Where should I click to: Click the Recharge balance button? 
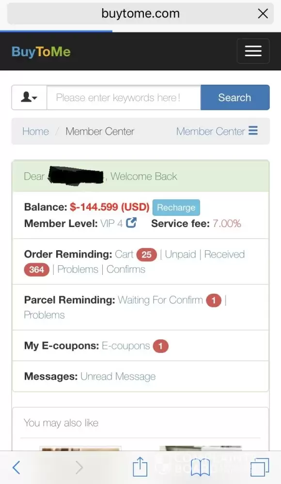(176, 208)
